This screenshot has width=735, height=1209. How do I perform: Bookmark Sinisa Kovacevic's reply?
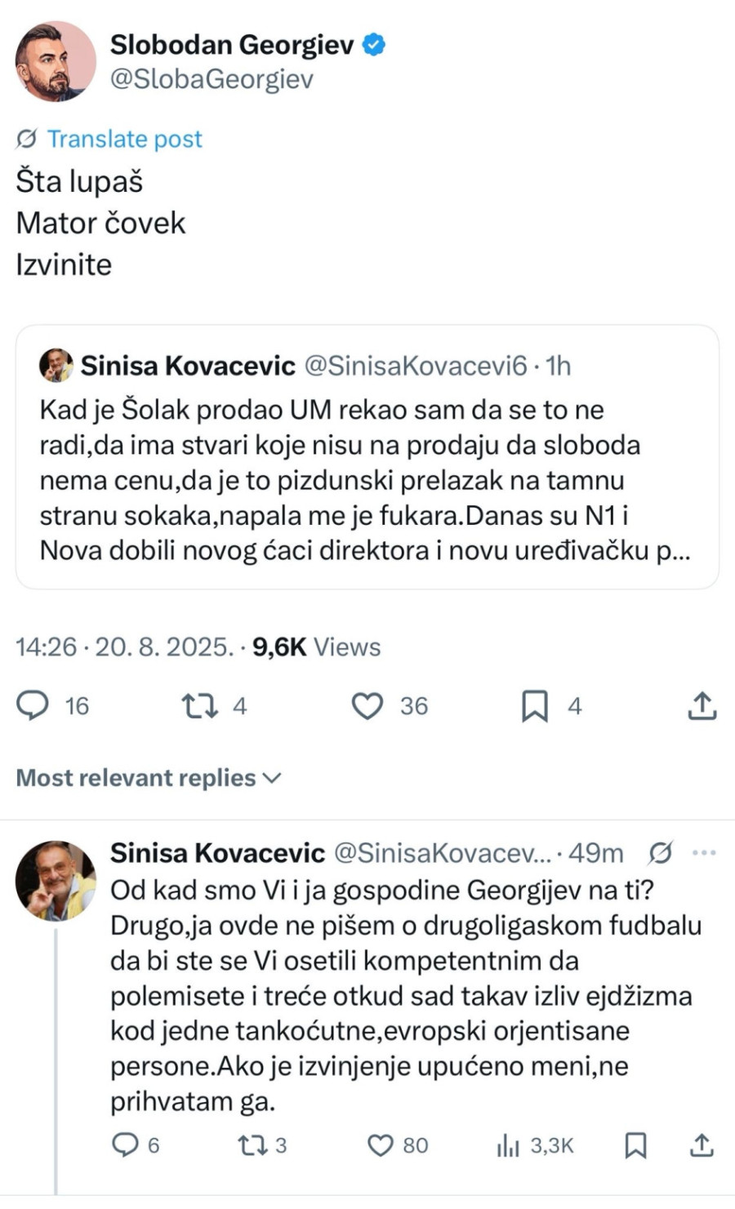pos(635,1145)
